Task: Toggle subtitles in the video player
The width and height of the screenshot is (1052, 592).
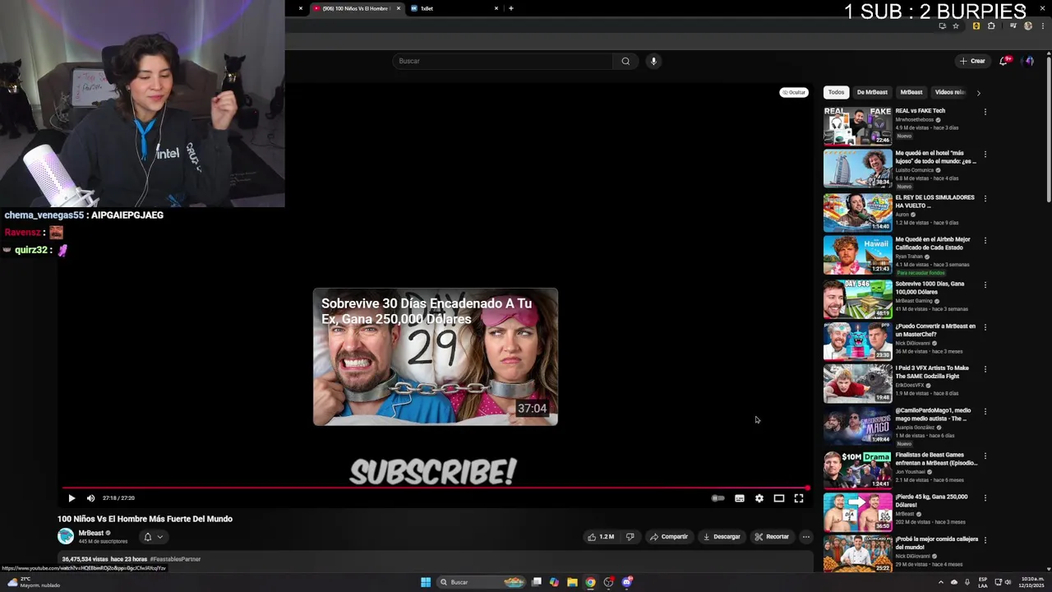Action: [740, 498]
